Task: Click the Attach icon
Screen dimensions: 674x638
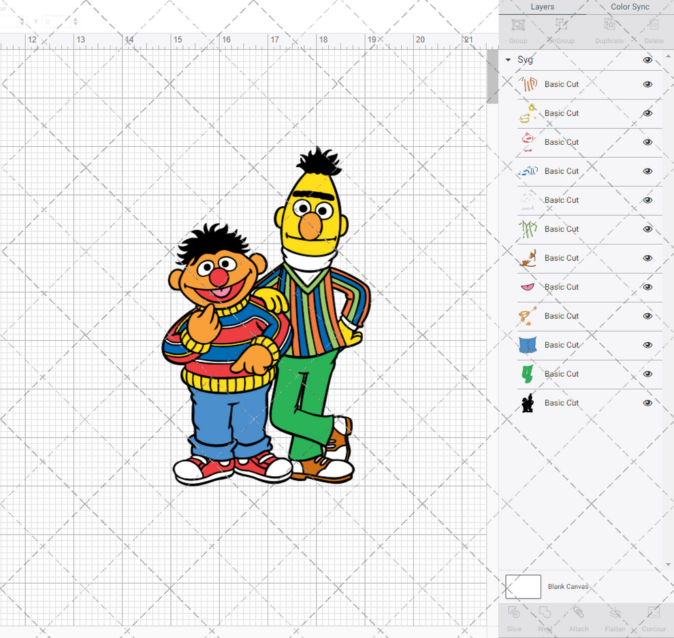Action: 579,619
